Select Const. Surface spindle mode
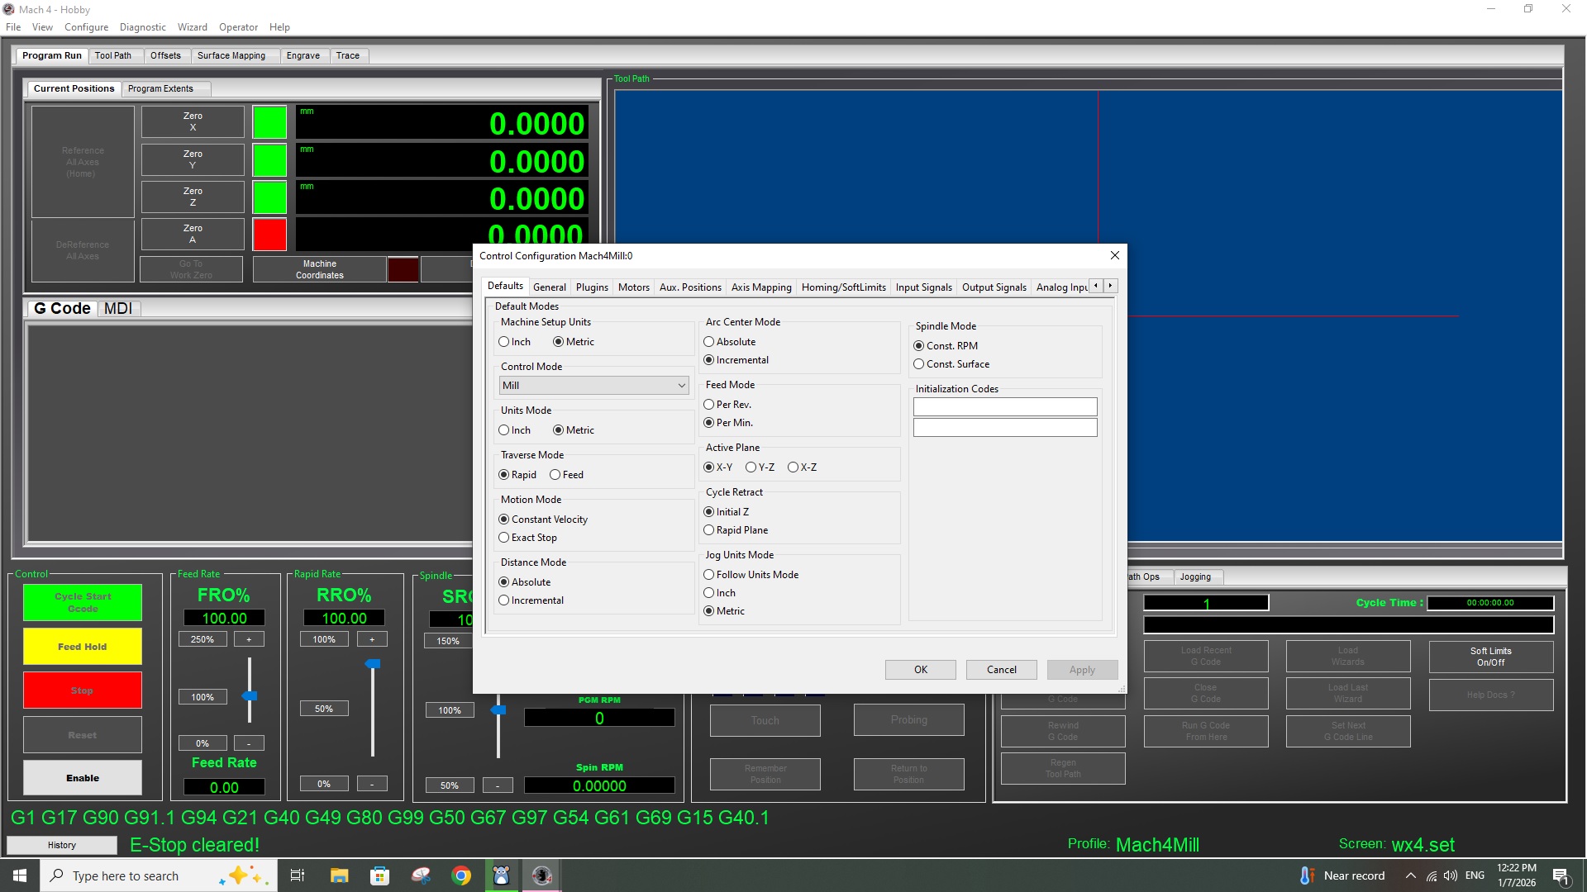Viewport: 1587px width, 892px height. (x=919, y=364)
